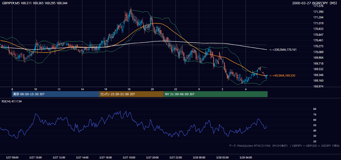Click the 3/27 16:00 time axis label
Viewport: 341px width, 160px height.
coord(106,158)
